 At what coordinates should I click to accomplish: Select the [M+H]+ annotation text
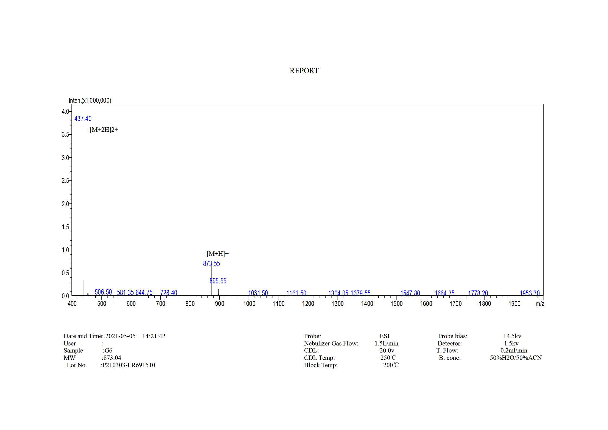click(217, 254)
